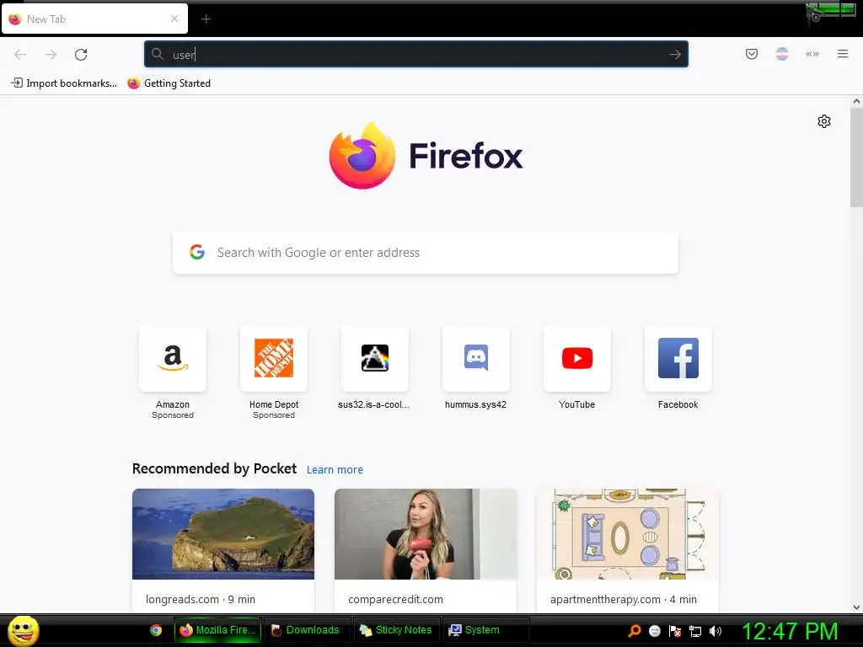Click the page scrollbar down arrow
The image size is (863, 647).
coord(856,607)
